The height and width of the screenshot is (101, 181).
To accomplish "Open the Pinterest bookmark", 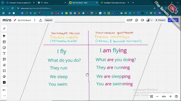I will click(x=79, y=13).
